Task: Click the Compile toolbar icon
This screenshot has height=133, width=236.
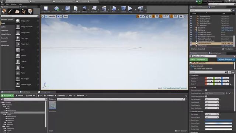Action: 124,9
